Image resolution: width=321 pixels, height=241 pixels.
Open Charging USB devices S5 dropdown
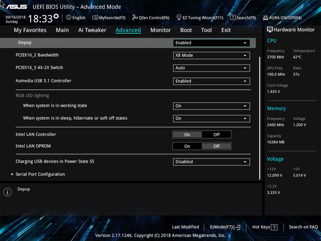pyautogui.click(x=211, y=162)
